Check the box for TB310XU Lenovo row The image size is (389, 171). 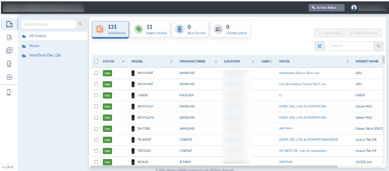pyautogui.click(x=96, y=151)
